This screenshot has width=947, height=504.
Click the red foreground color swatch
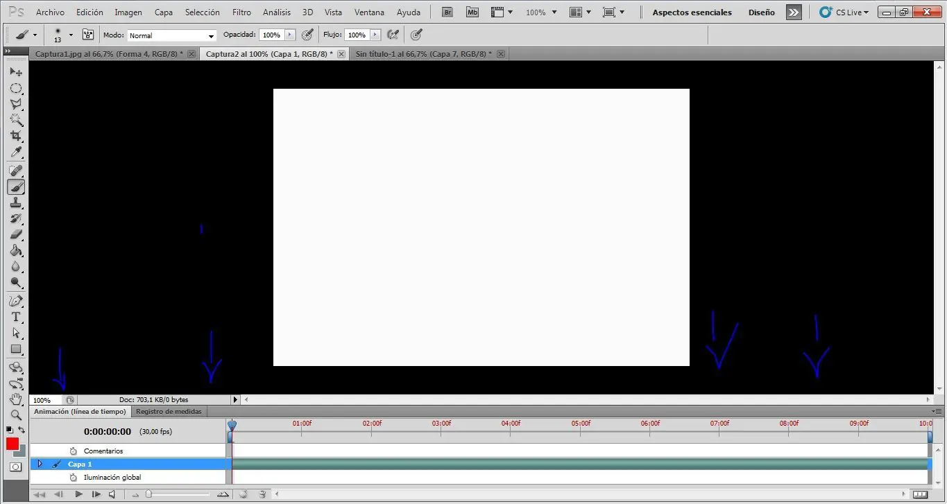click(x=12, y=444)
